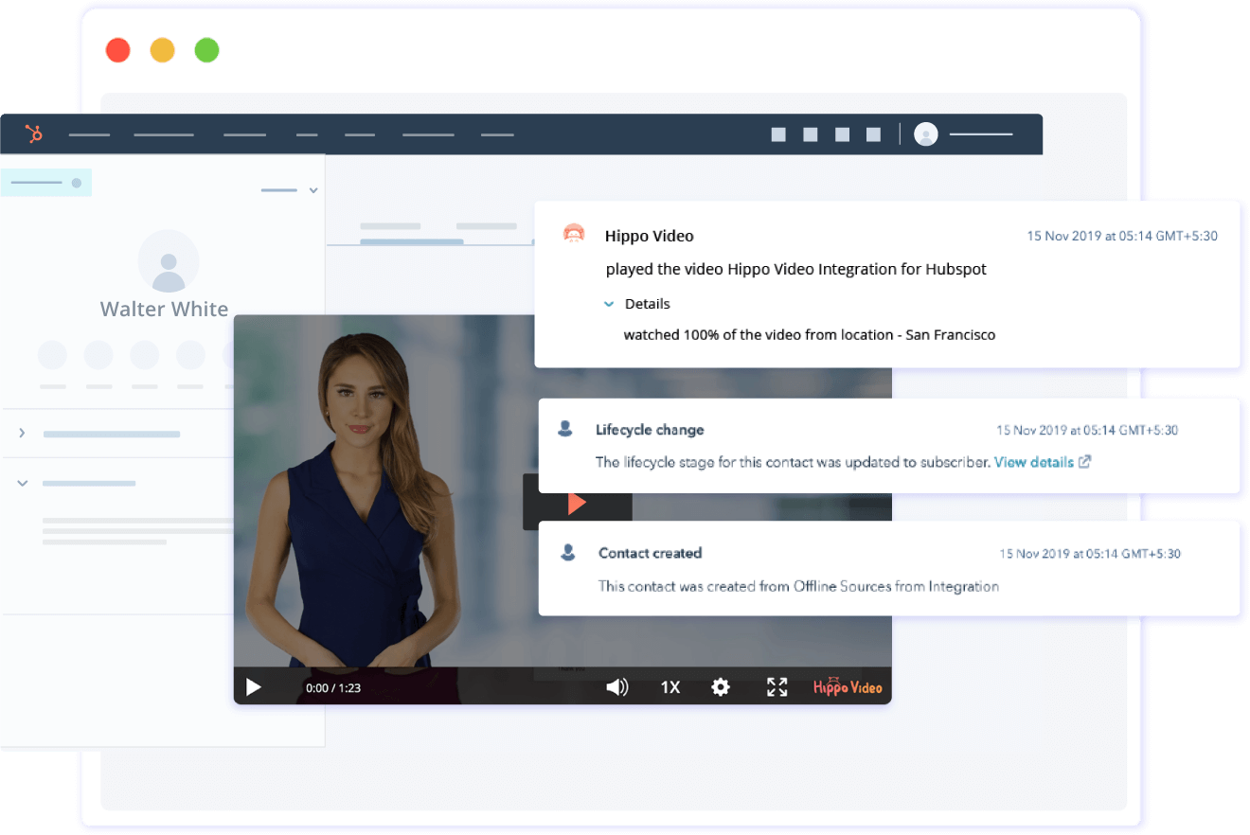This screenshot has height=835, width=1250.
Task: Open the View details link on Lifecycle change
Action: [1036, 462]
